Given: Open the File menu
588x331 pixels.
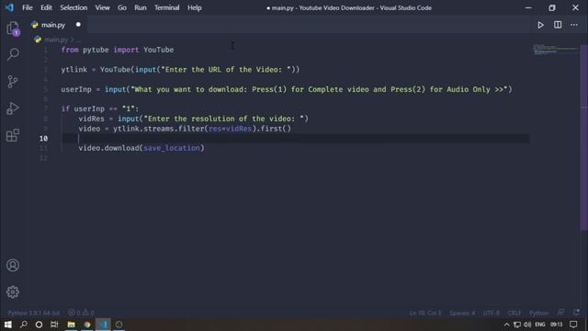Looking at the screenshot, I should click(28, 7).
